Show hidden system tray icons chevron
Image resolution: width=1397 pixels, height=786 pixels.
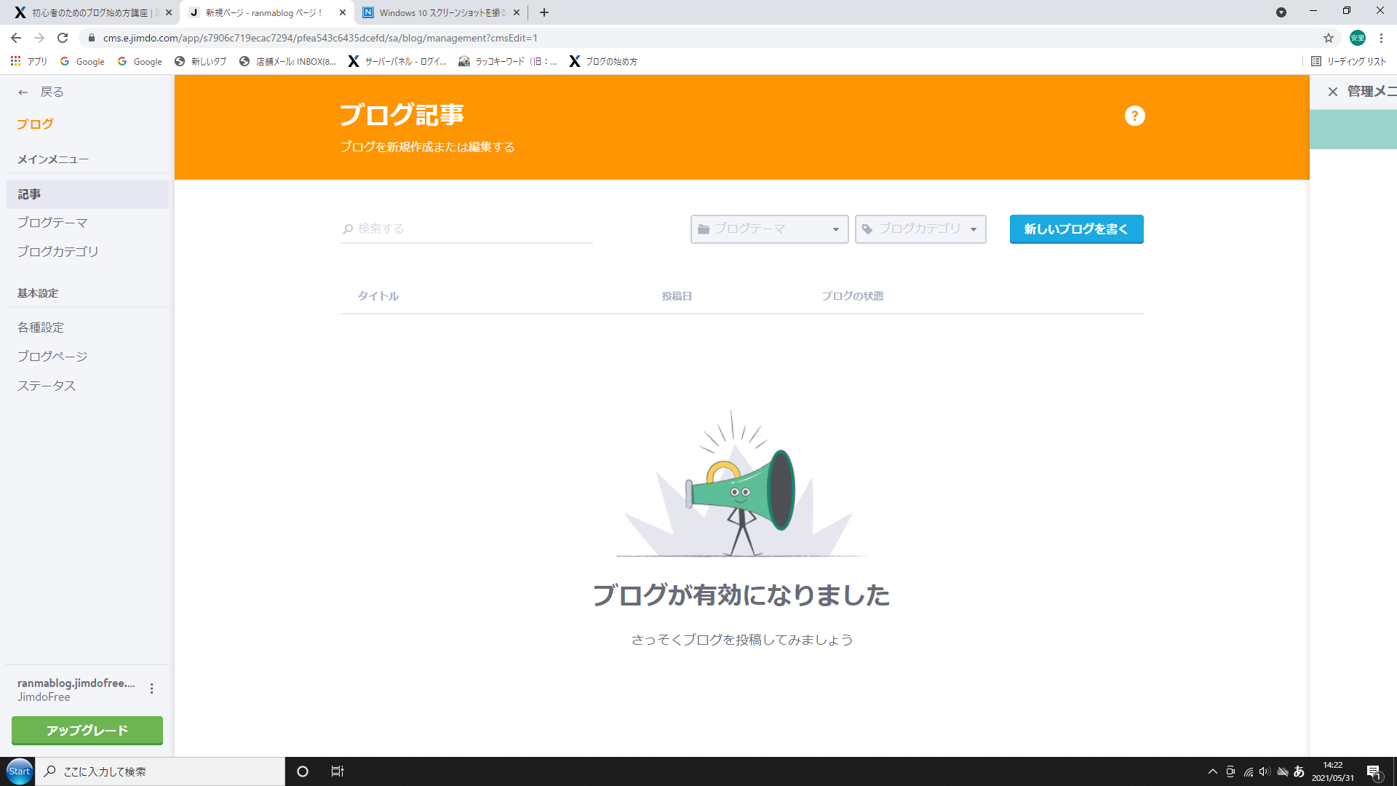pos(1212,771)
